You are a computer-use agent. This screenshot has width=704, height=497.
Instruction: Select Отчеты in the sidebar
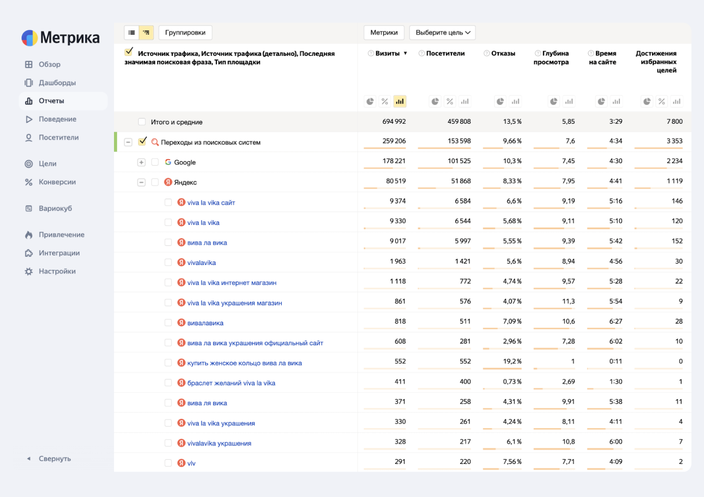pos(63,101)
